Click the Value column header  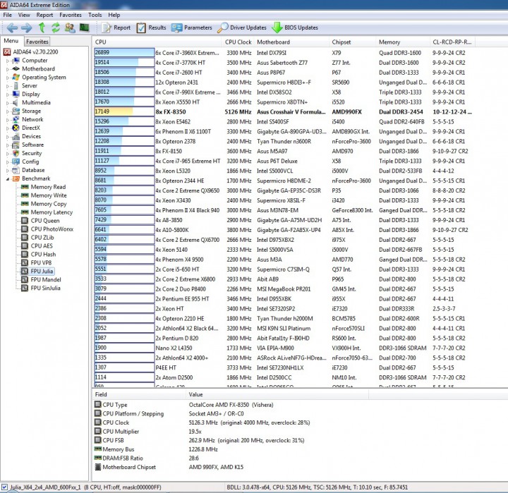[277, 394]
